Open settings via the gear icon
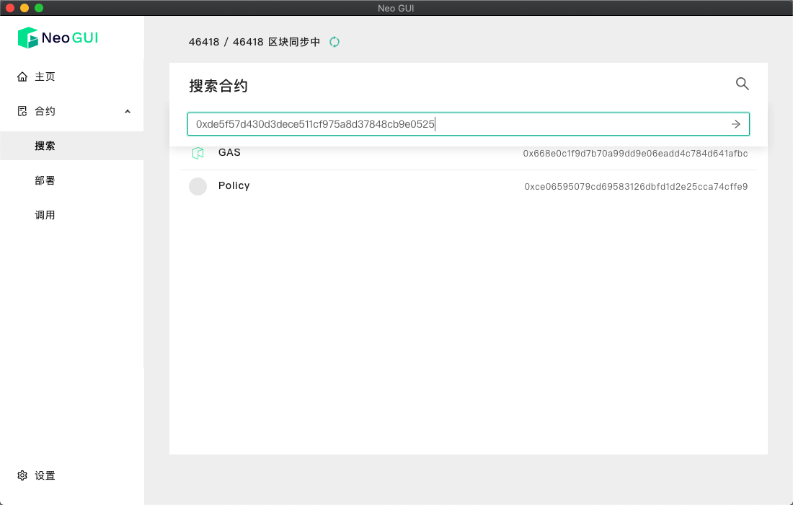Screen dimensions: 793x505 click(22, 475)
